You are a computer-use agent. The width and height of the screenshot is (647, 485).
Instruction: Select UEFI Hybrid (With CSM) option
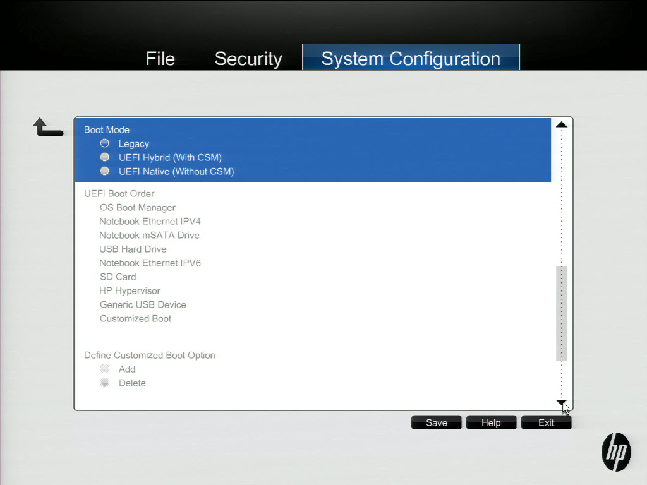(x=105, y=157)
